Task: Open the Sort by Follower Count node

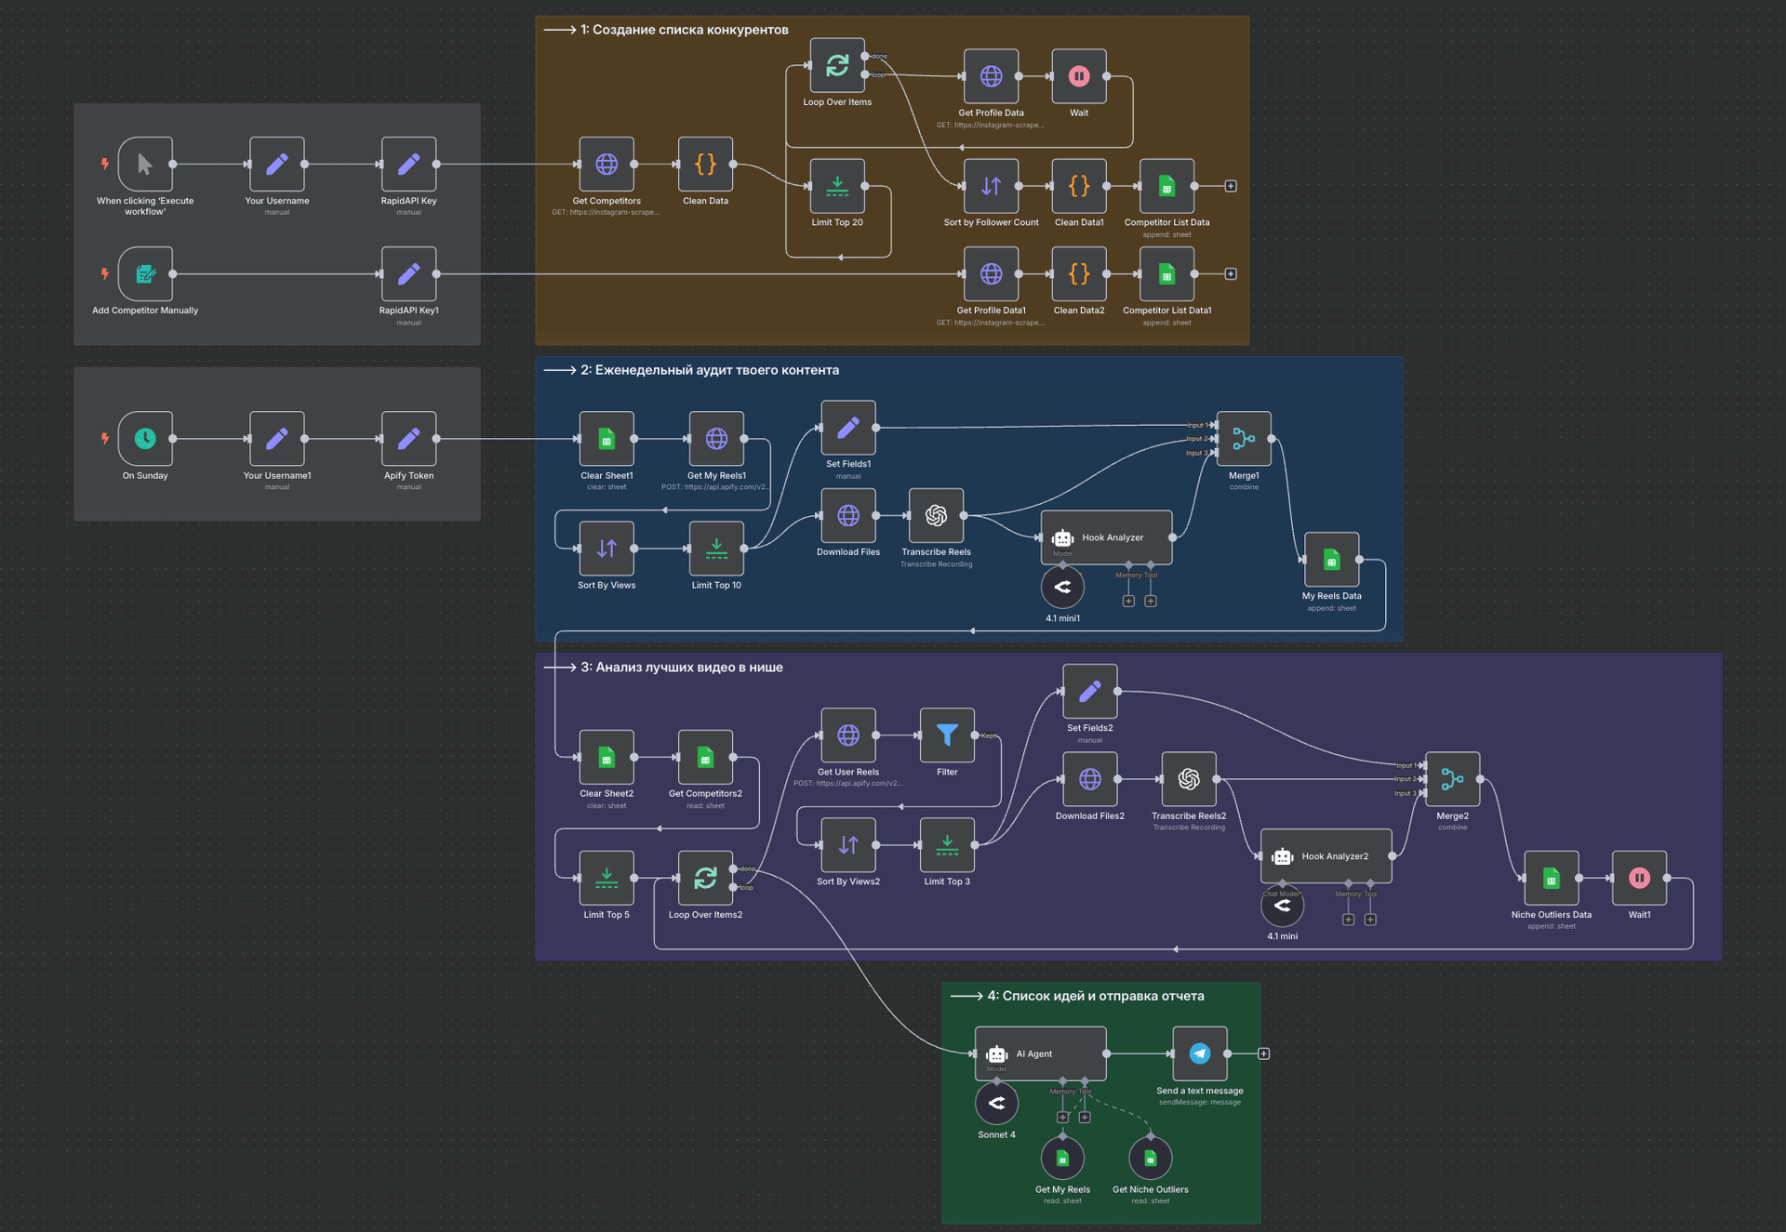Action: click(x=990, y=186)
